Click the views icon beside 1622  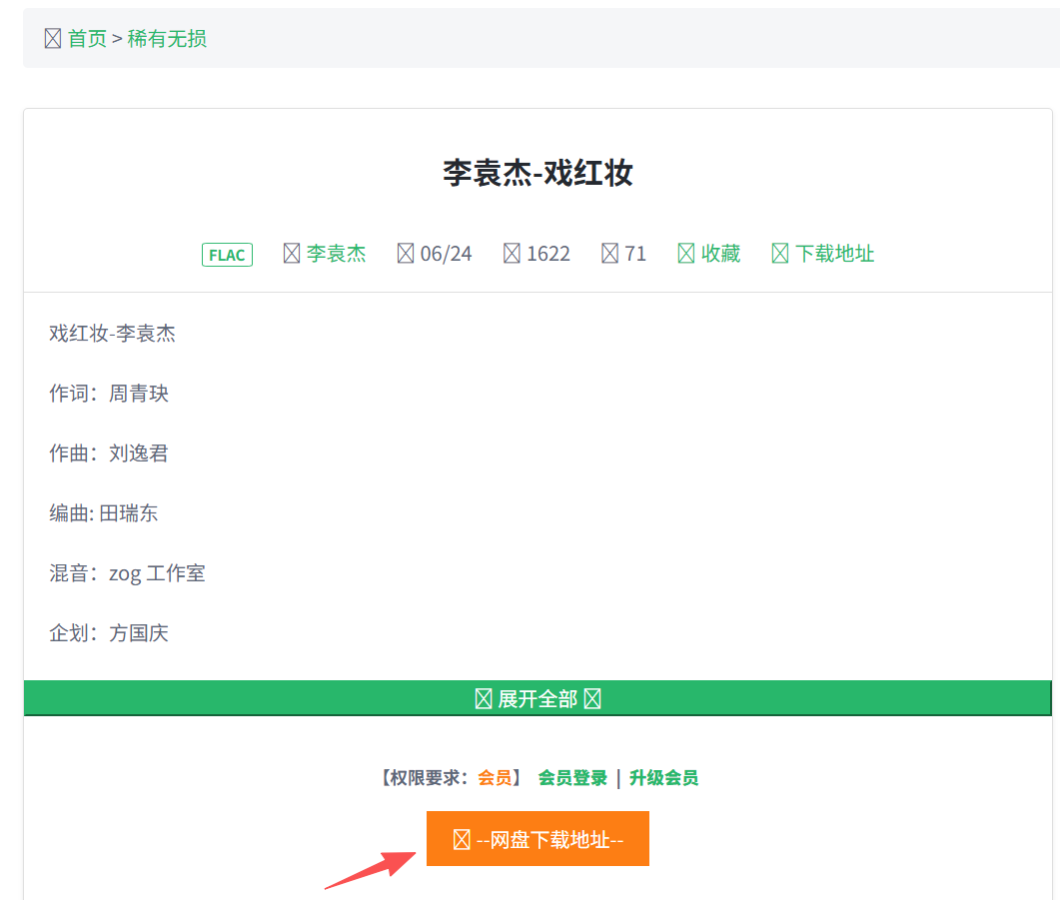tap(512, 254)
